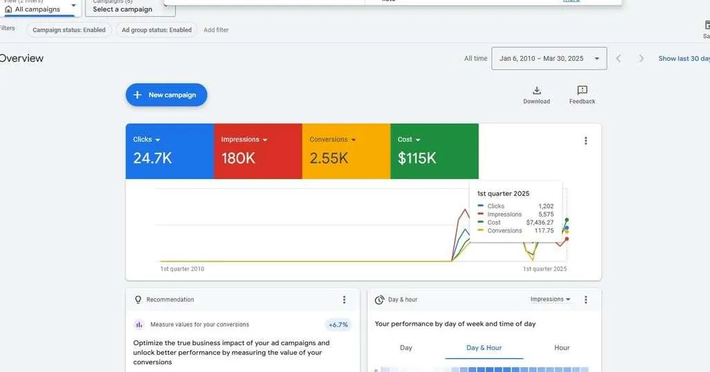Open the All campaigns view dropdown
This screenshot has height=372, width=710.
41,8
